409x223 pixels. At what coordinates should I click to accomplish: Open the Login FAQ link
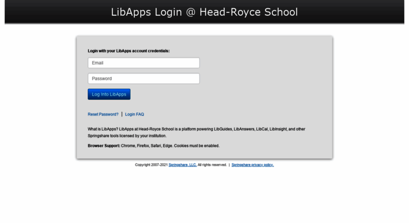(134, 114)
